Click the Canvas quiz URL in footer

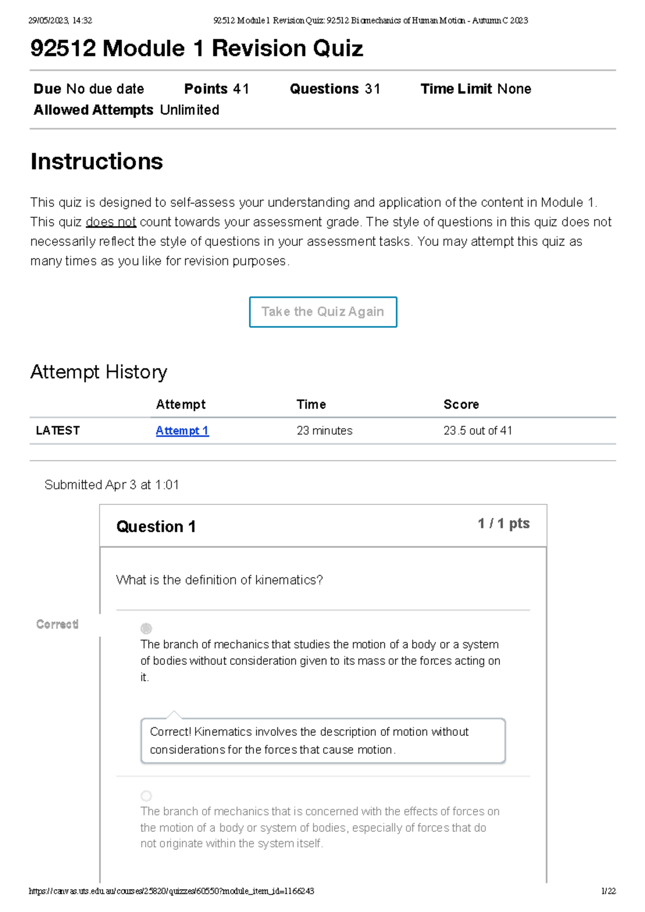171,891
